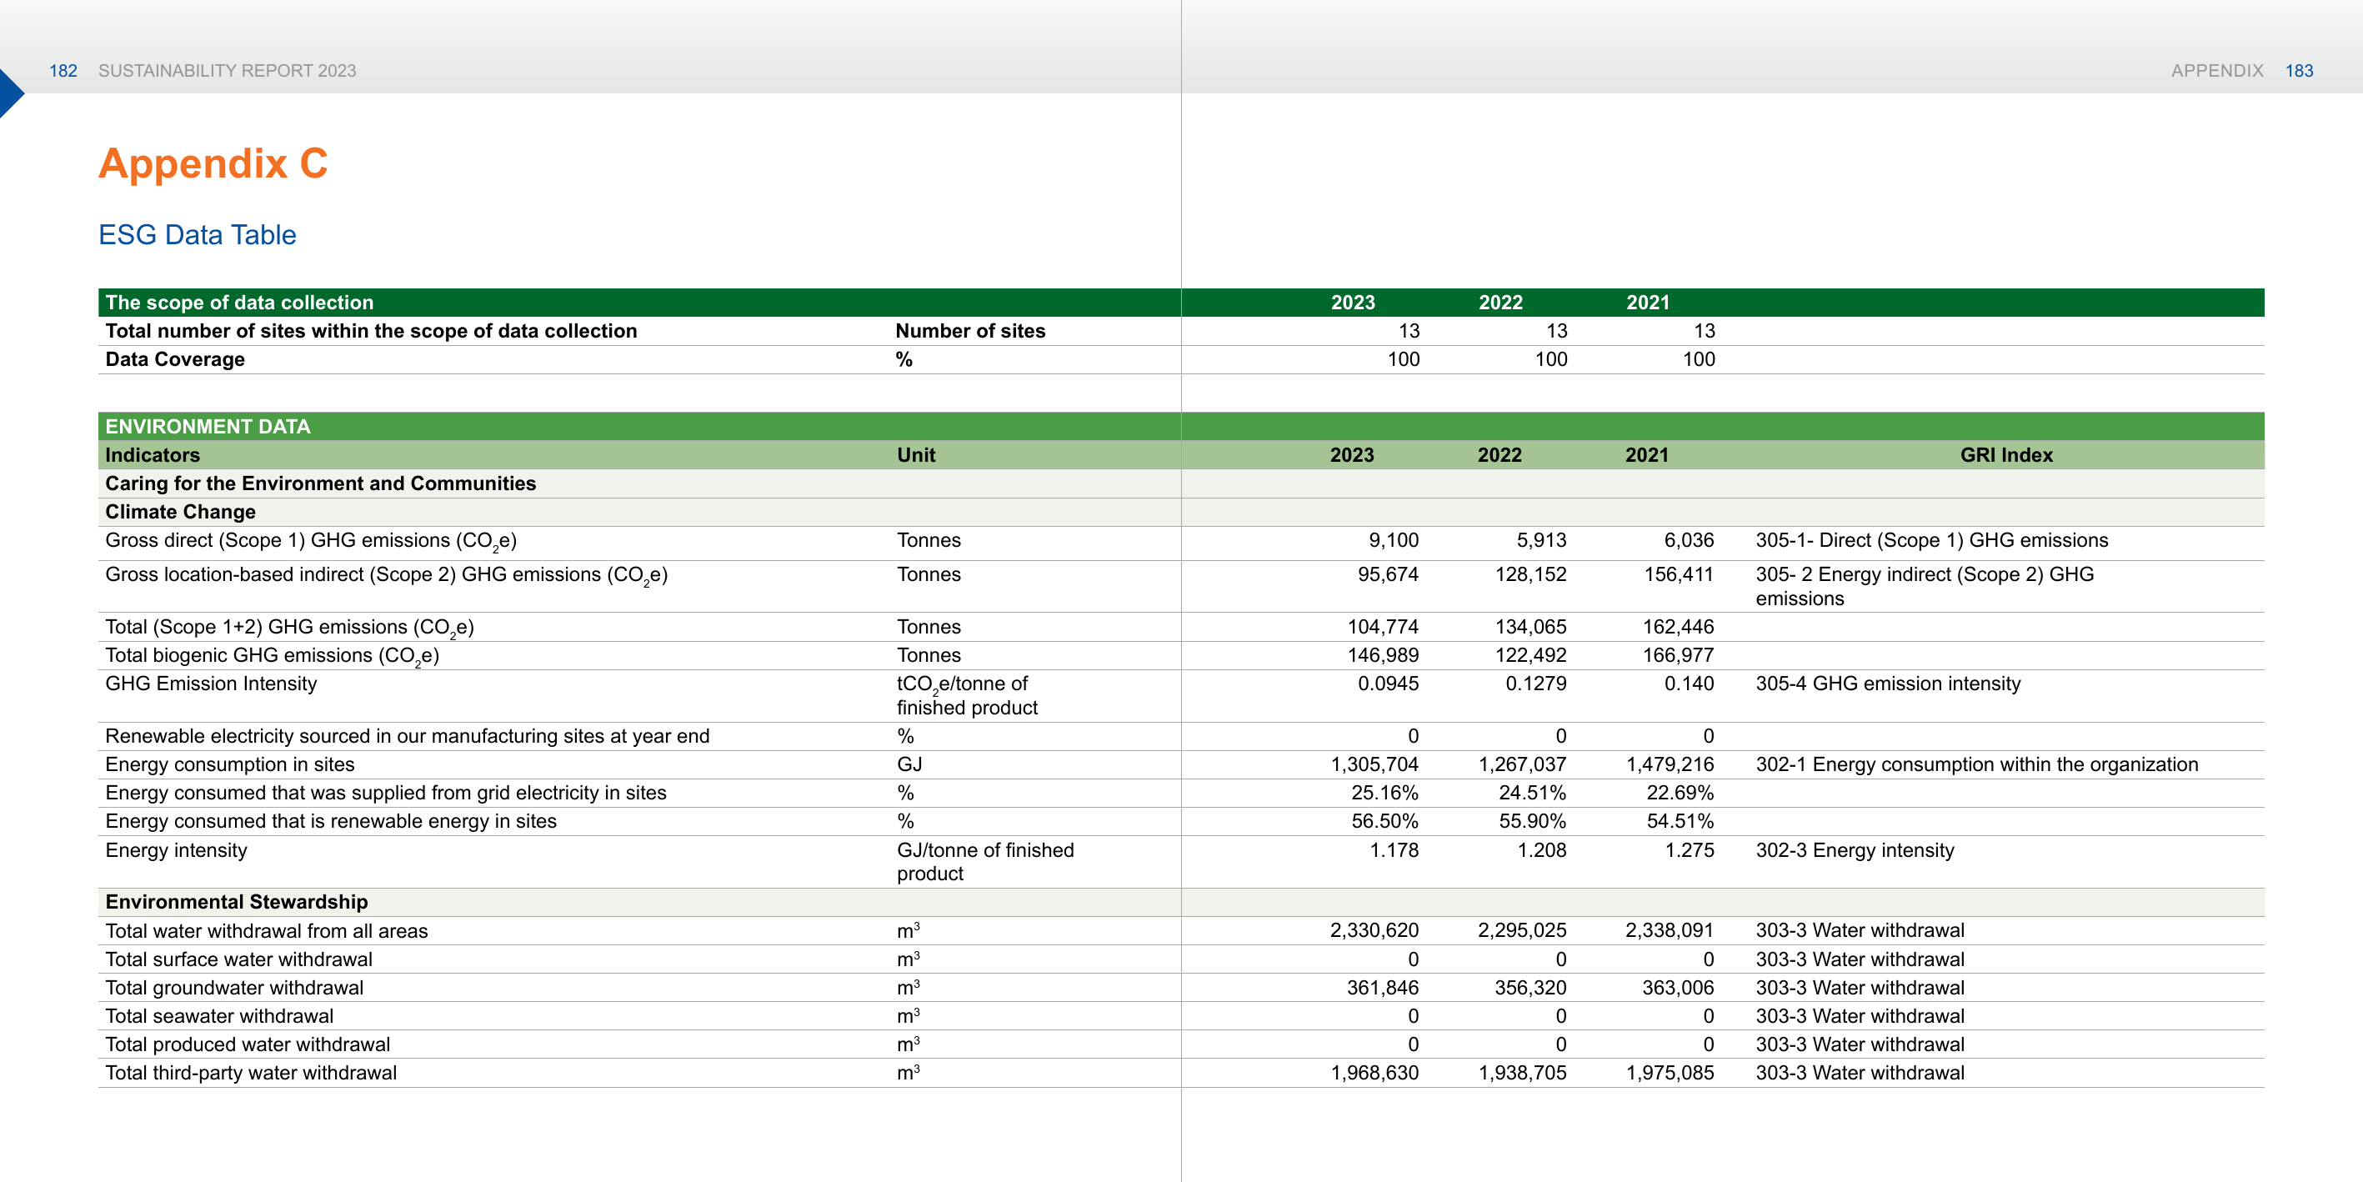
Task: Click the 'GRI Index' column header
Action: 2006,455
